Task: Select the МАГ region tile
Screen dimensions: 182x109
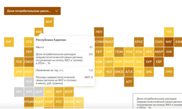Action: coord(169,42)
